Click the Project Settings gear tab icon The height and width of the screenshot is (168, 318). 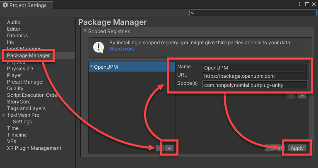point(5,5)
